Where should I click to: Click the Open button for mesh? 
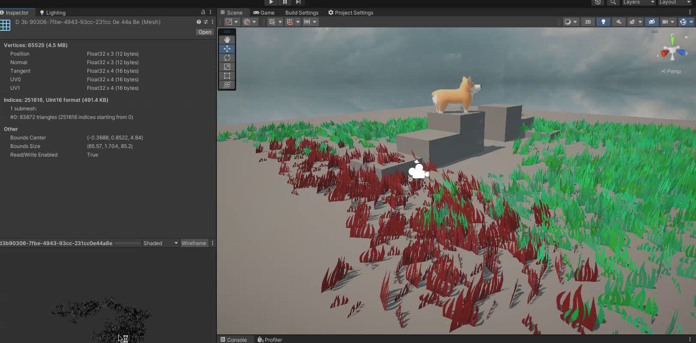tap(204, 32)
